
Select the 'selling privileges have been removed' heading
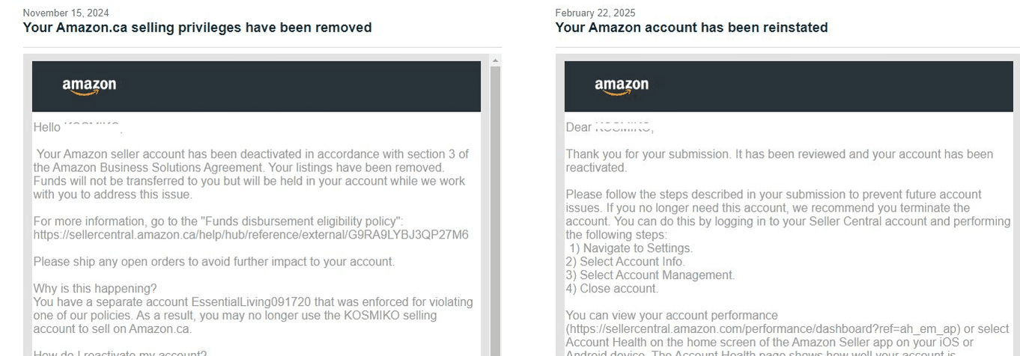click(197, 28)
